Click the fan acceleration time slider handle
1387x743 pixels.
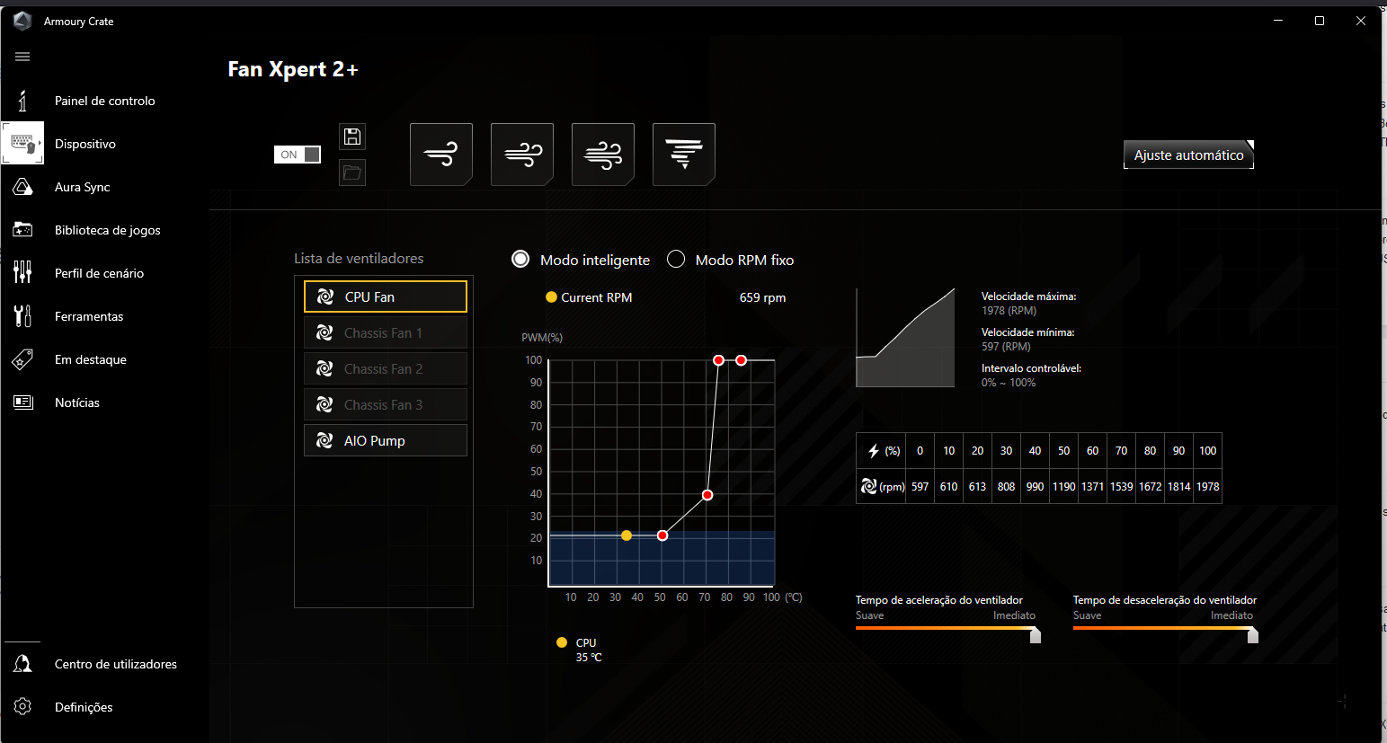point(1036,635)
